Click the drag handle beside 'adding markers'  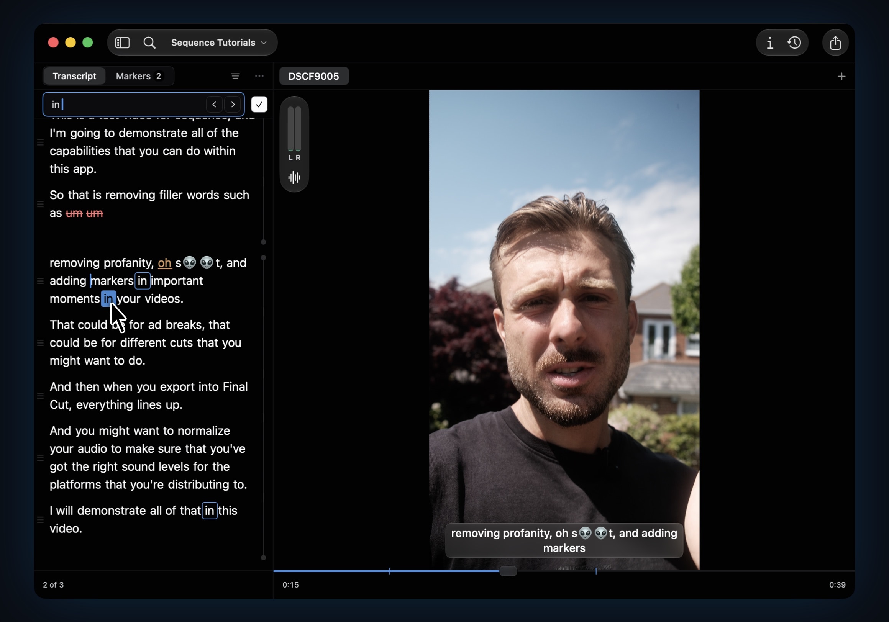click(40, 281)
